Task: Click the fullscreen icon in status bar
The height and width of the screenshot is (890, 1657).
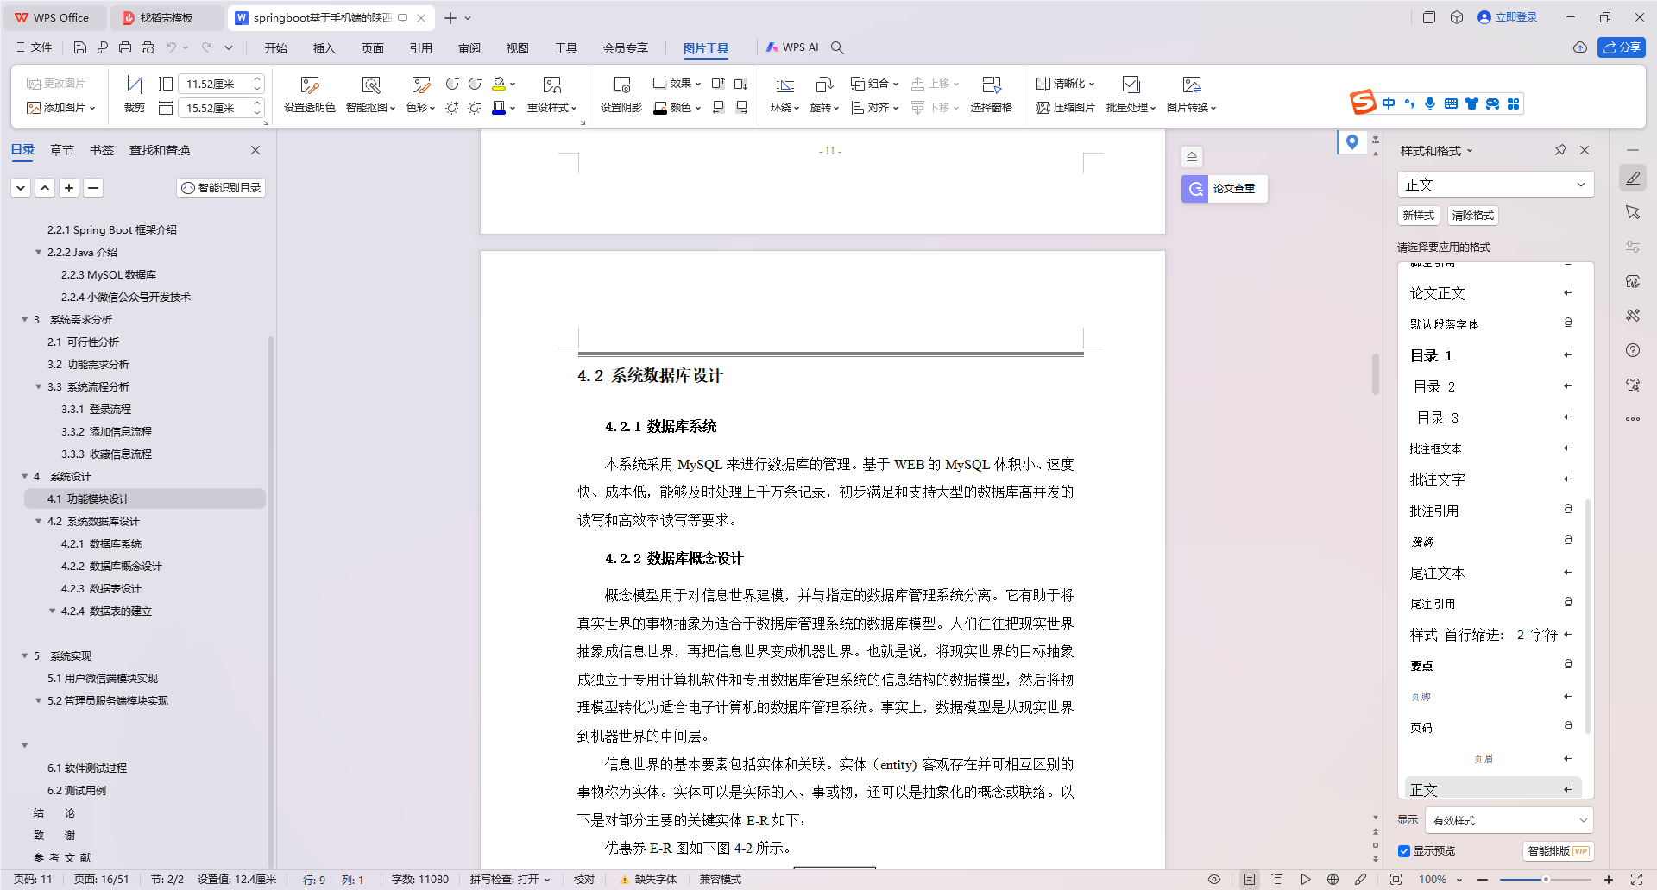Action: point(1636,880)
